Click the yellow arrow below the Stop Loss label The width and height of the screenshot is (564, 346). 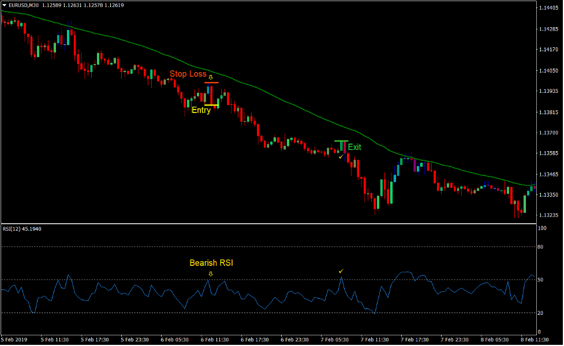click(211, 77)
